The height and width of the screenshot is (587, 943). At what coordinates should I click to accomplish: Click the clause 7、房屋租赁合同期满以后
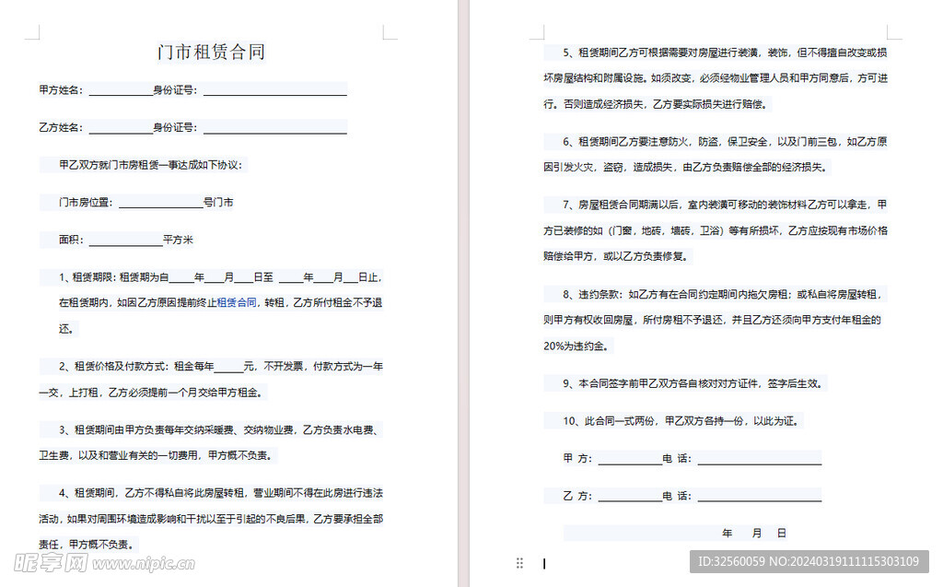725,205
